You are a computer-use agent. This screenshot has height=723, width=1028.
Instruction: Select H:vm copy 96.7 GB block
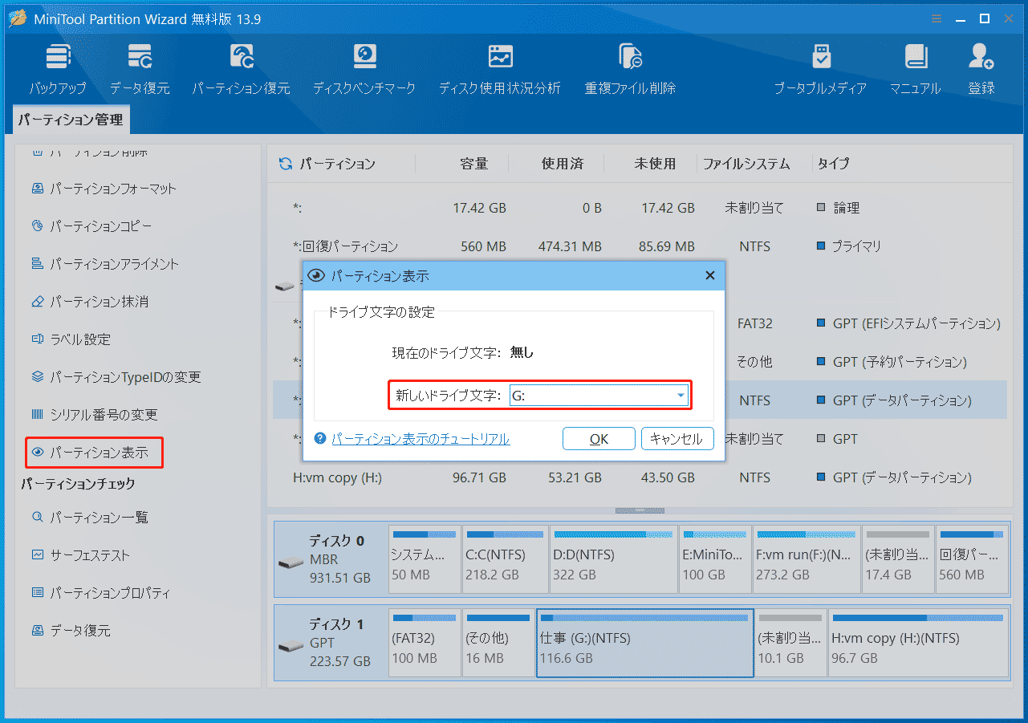point(918,643)
